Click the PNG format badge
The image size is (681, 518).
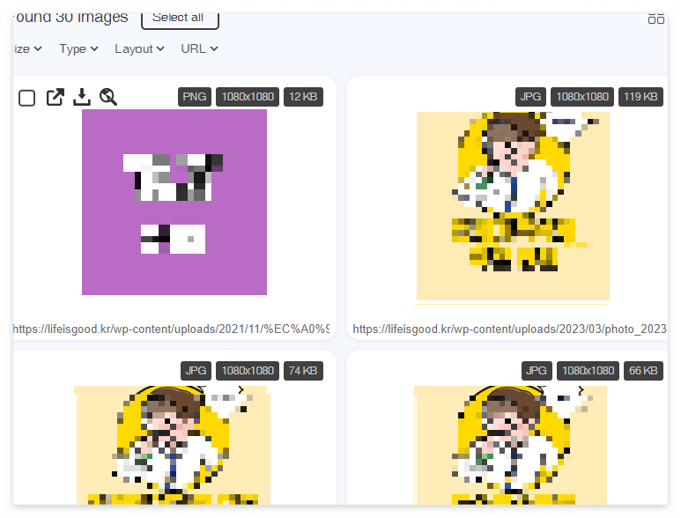coord(195,96)
